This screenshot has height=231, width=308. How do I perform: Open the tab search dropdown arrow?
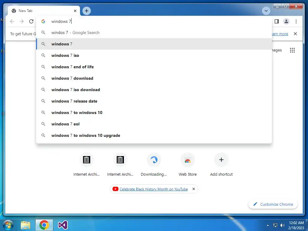pos(266,11)
